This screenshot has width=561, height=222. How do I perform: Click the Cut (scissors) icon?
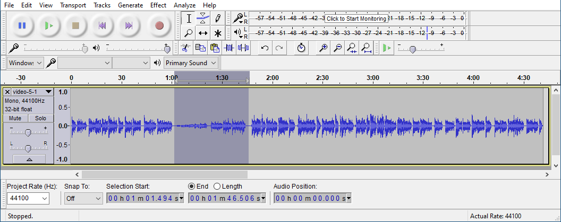pyautogui.click(x=185, y=48)
